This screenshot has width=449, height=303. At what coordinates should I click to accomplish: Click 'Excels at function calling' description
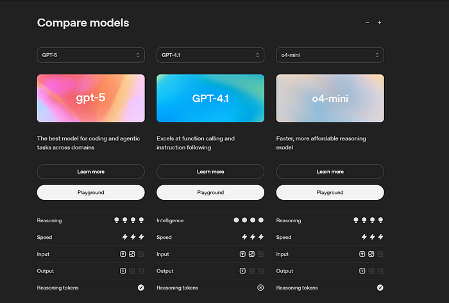point(196,143)
